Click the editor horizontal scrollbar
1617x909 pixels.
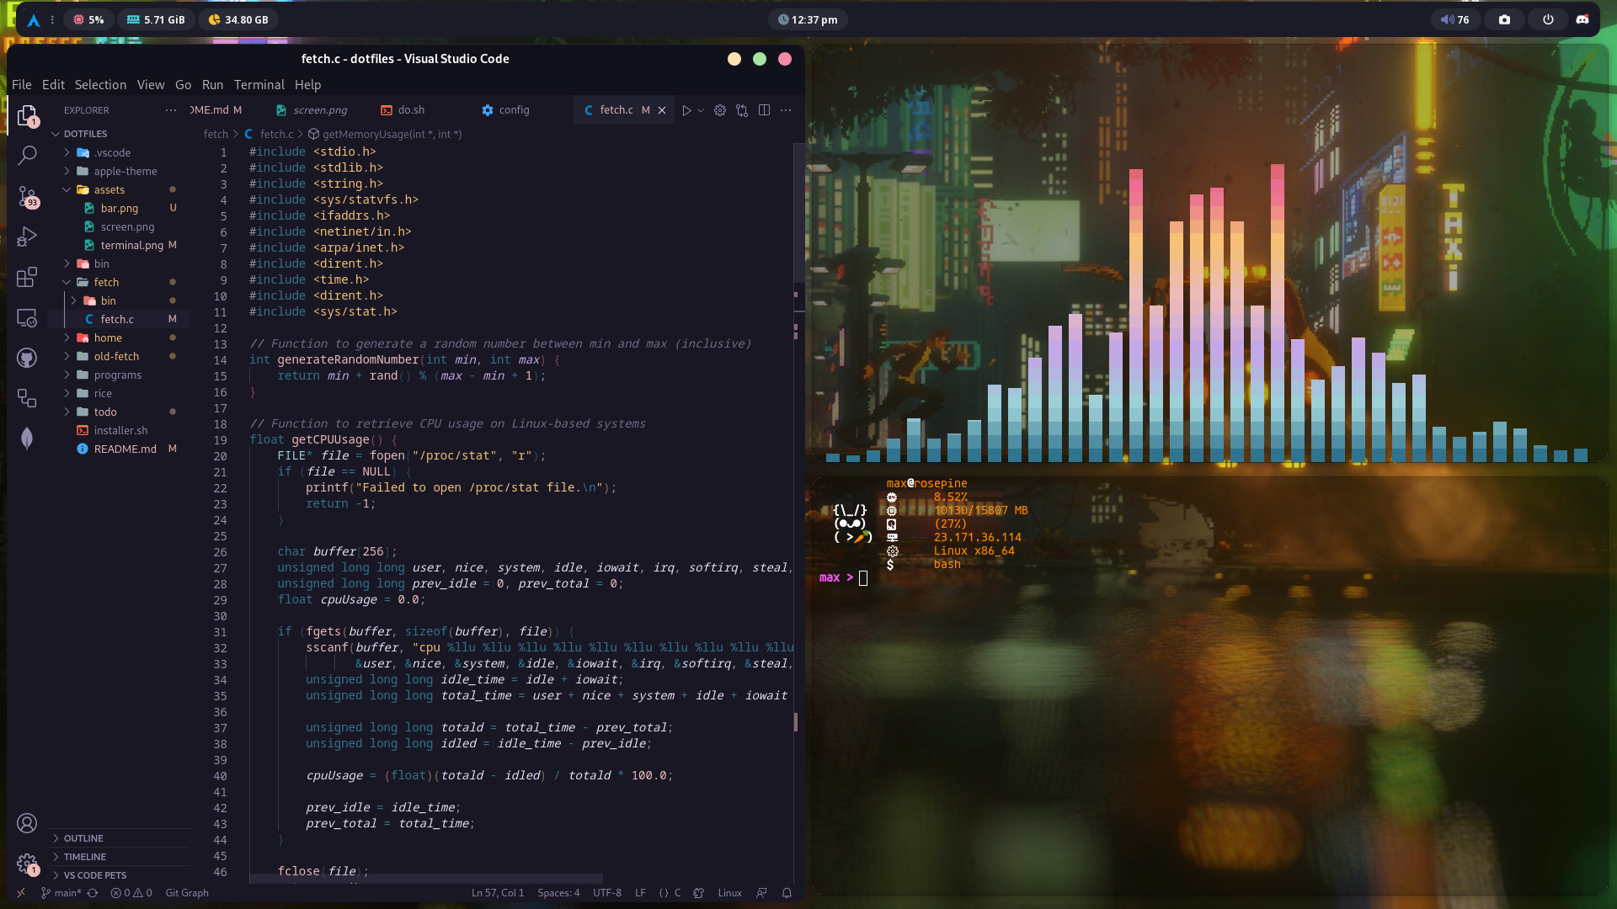[426, 878]
